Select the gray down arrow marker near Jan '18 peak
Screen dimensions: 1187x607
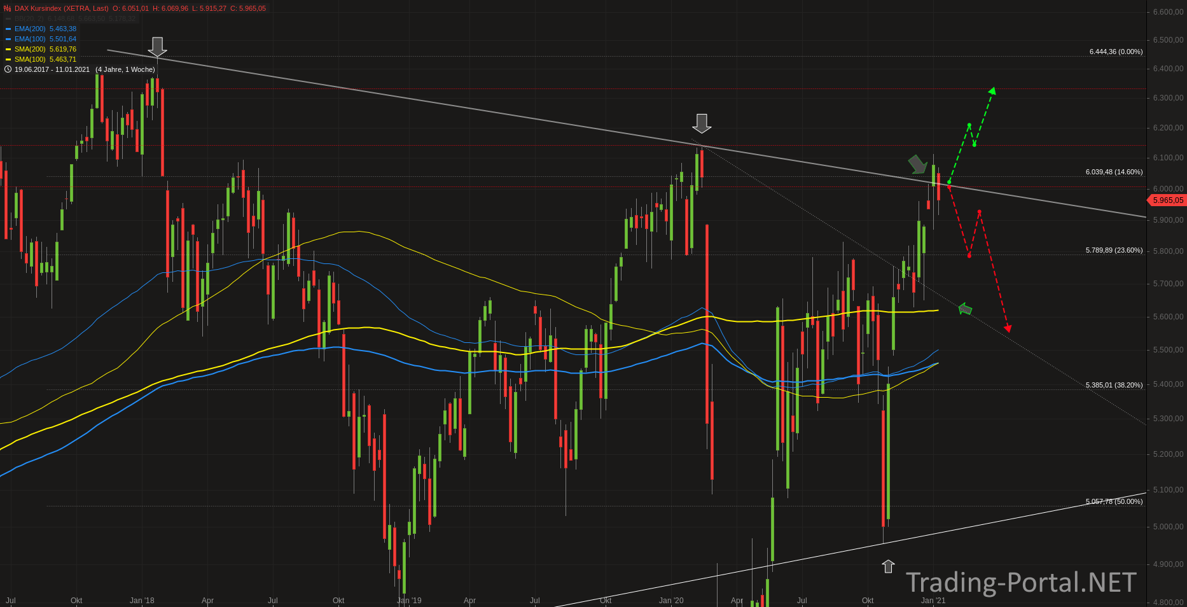tap(157, 47)
